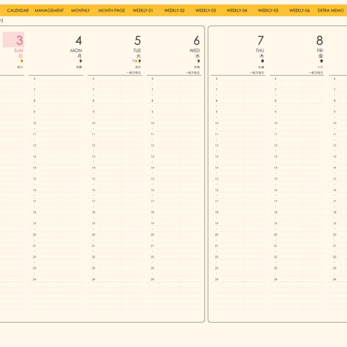Click the 水 kanji under WED
The image size is (347, 347).
(198, 56)
